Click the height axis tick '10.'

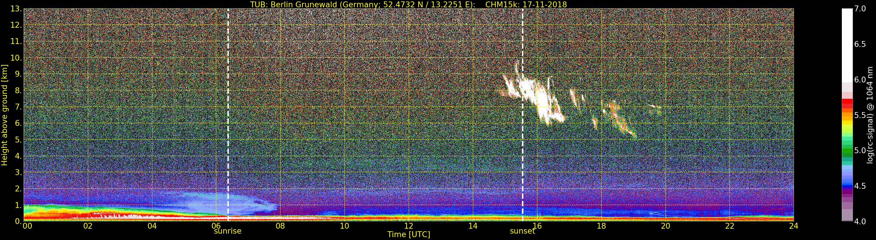click(x=16, y=58)
